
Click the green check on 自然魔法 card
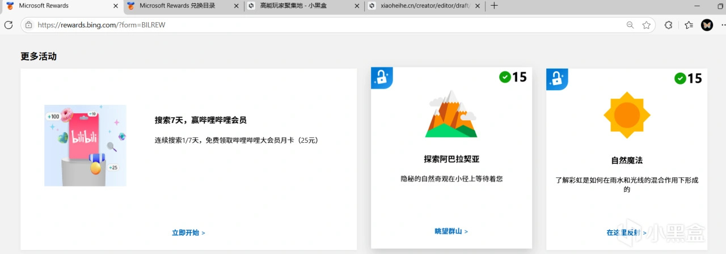[x=680, y=78]
